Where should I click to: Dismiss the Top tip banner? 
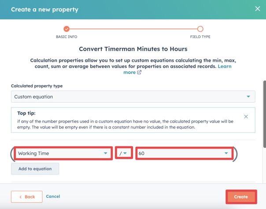(x=246, y=117)
